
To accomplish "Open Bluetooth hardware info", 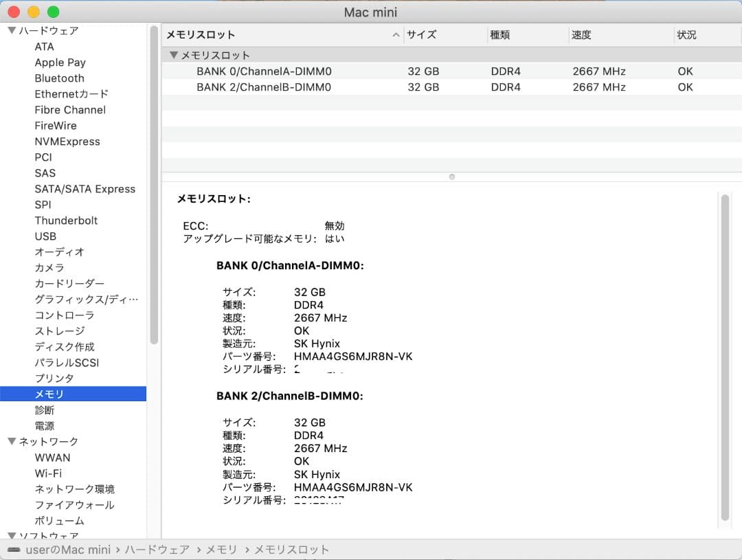I will click(x=60, y=78).
